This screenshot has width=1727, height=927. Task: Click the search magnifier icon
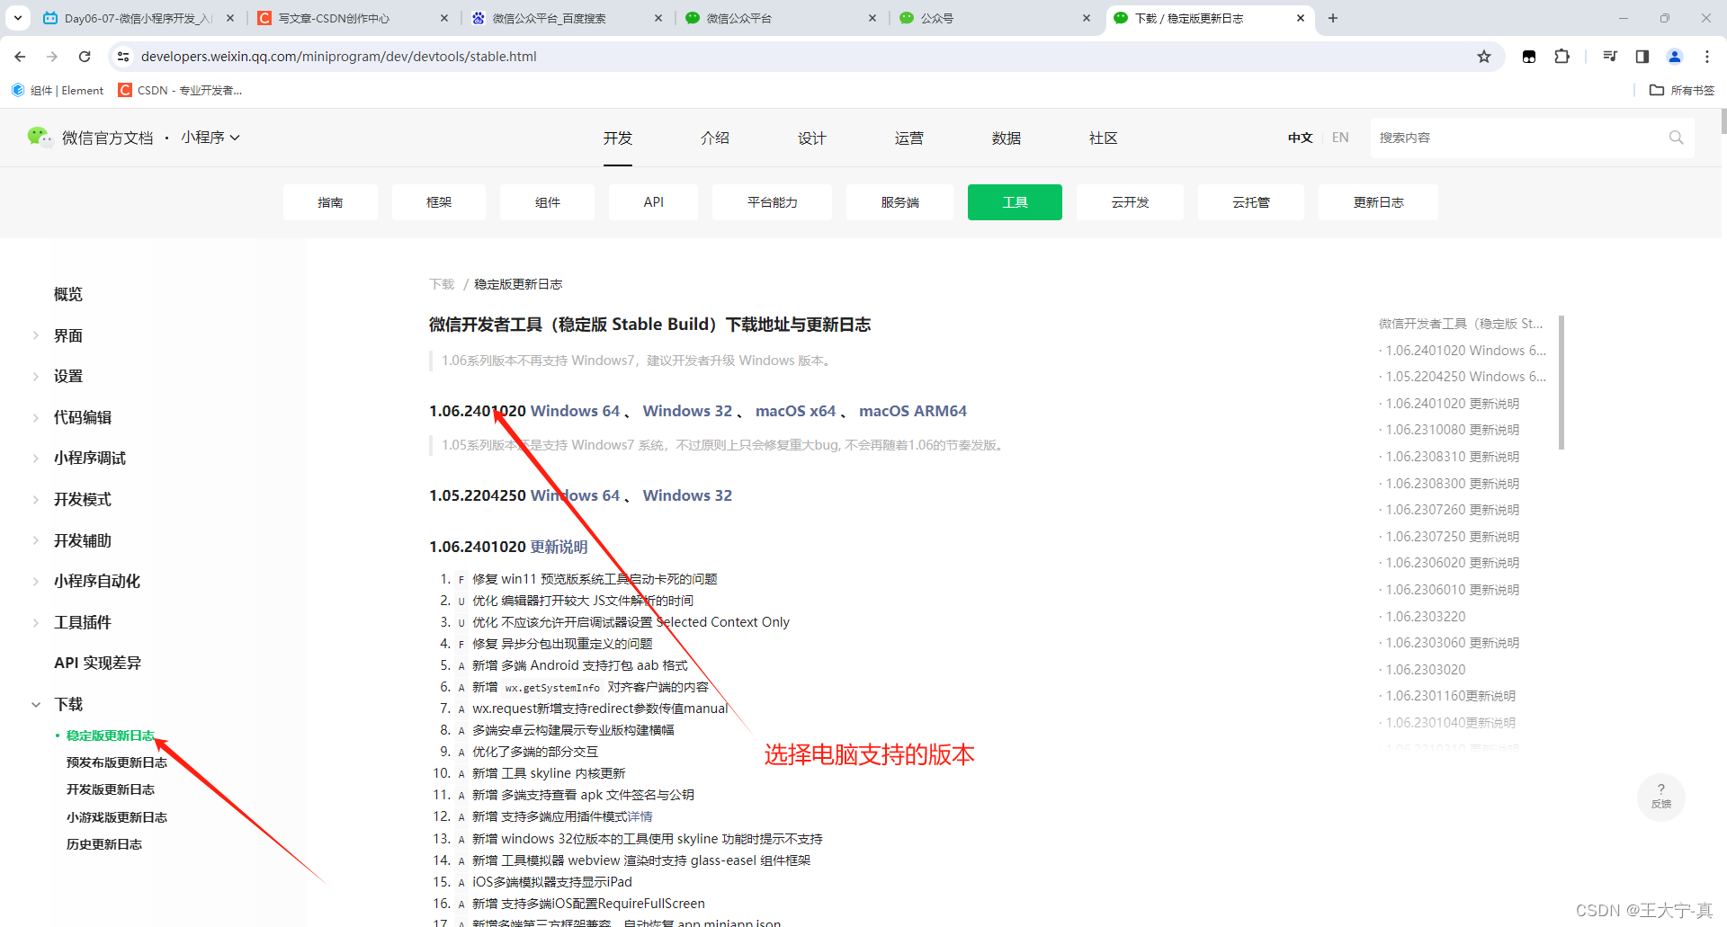pyautogui.click(x=1676, y=138)
